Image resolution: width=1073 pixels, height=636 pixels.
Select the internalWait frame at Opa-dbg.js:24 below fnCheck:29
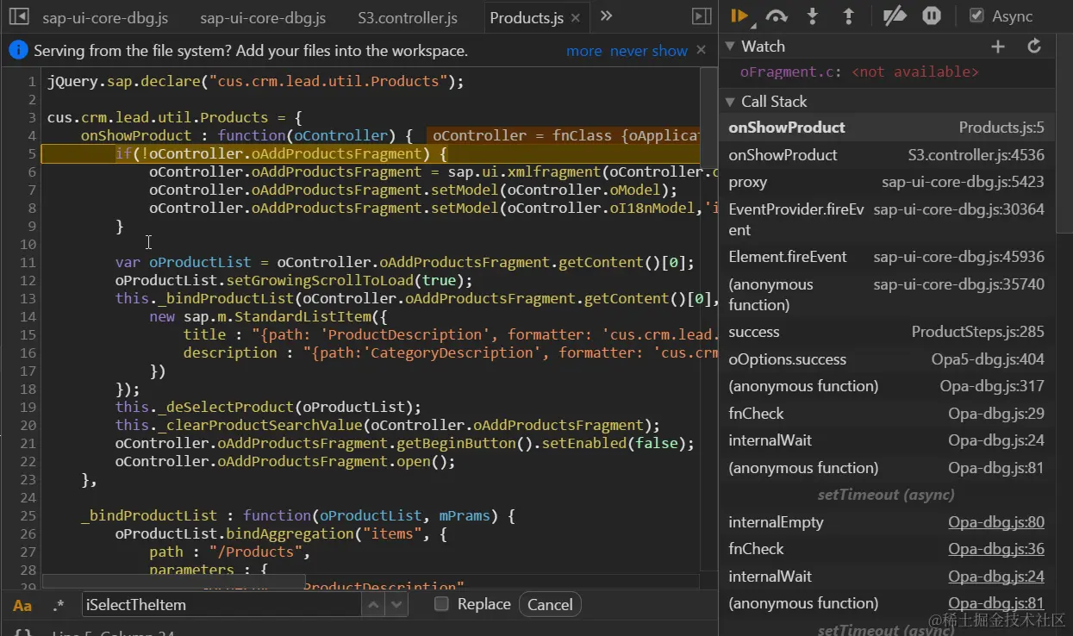(886, 440)
